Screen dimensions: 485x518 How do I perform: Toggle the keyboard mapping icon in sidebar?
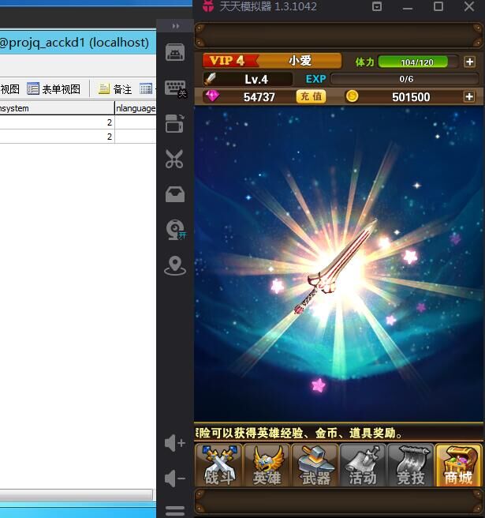(174, 88)
